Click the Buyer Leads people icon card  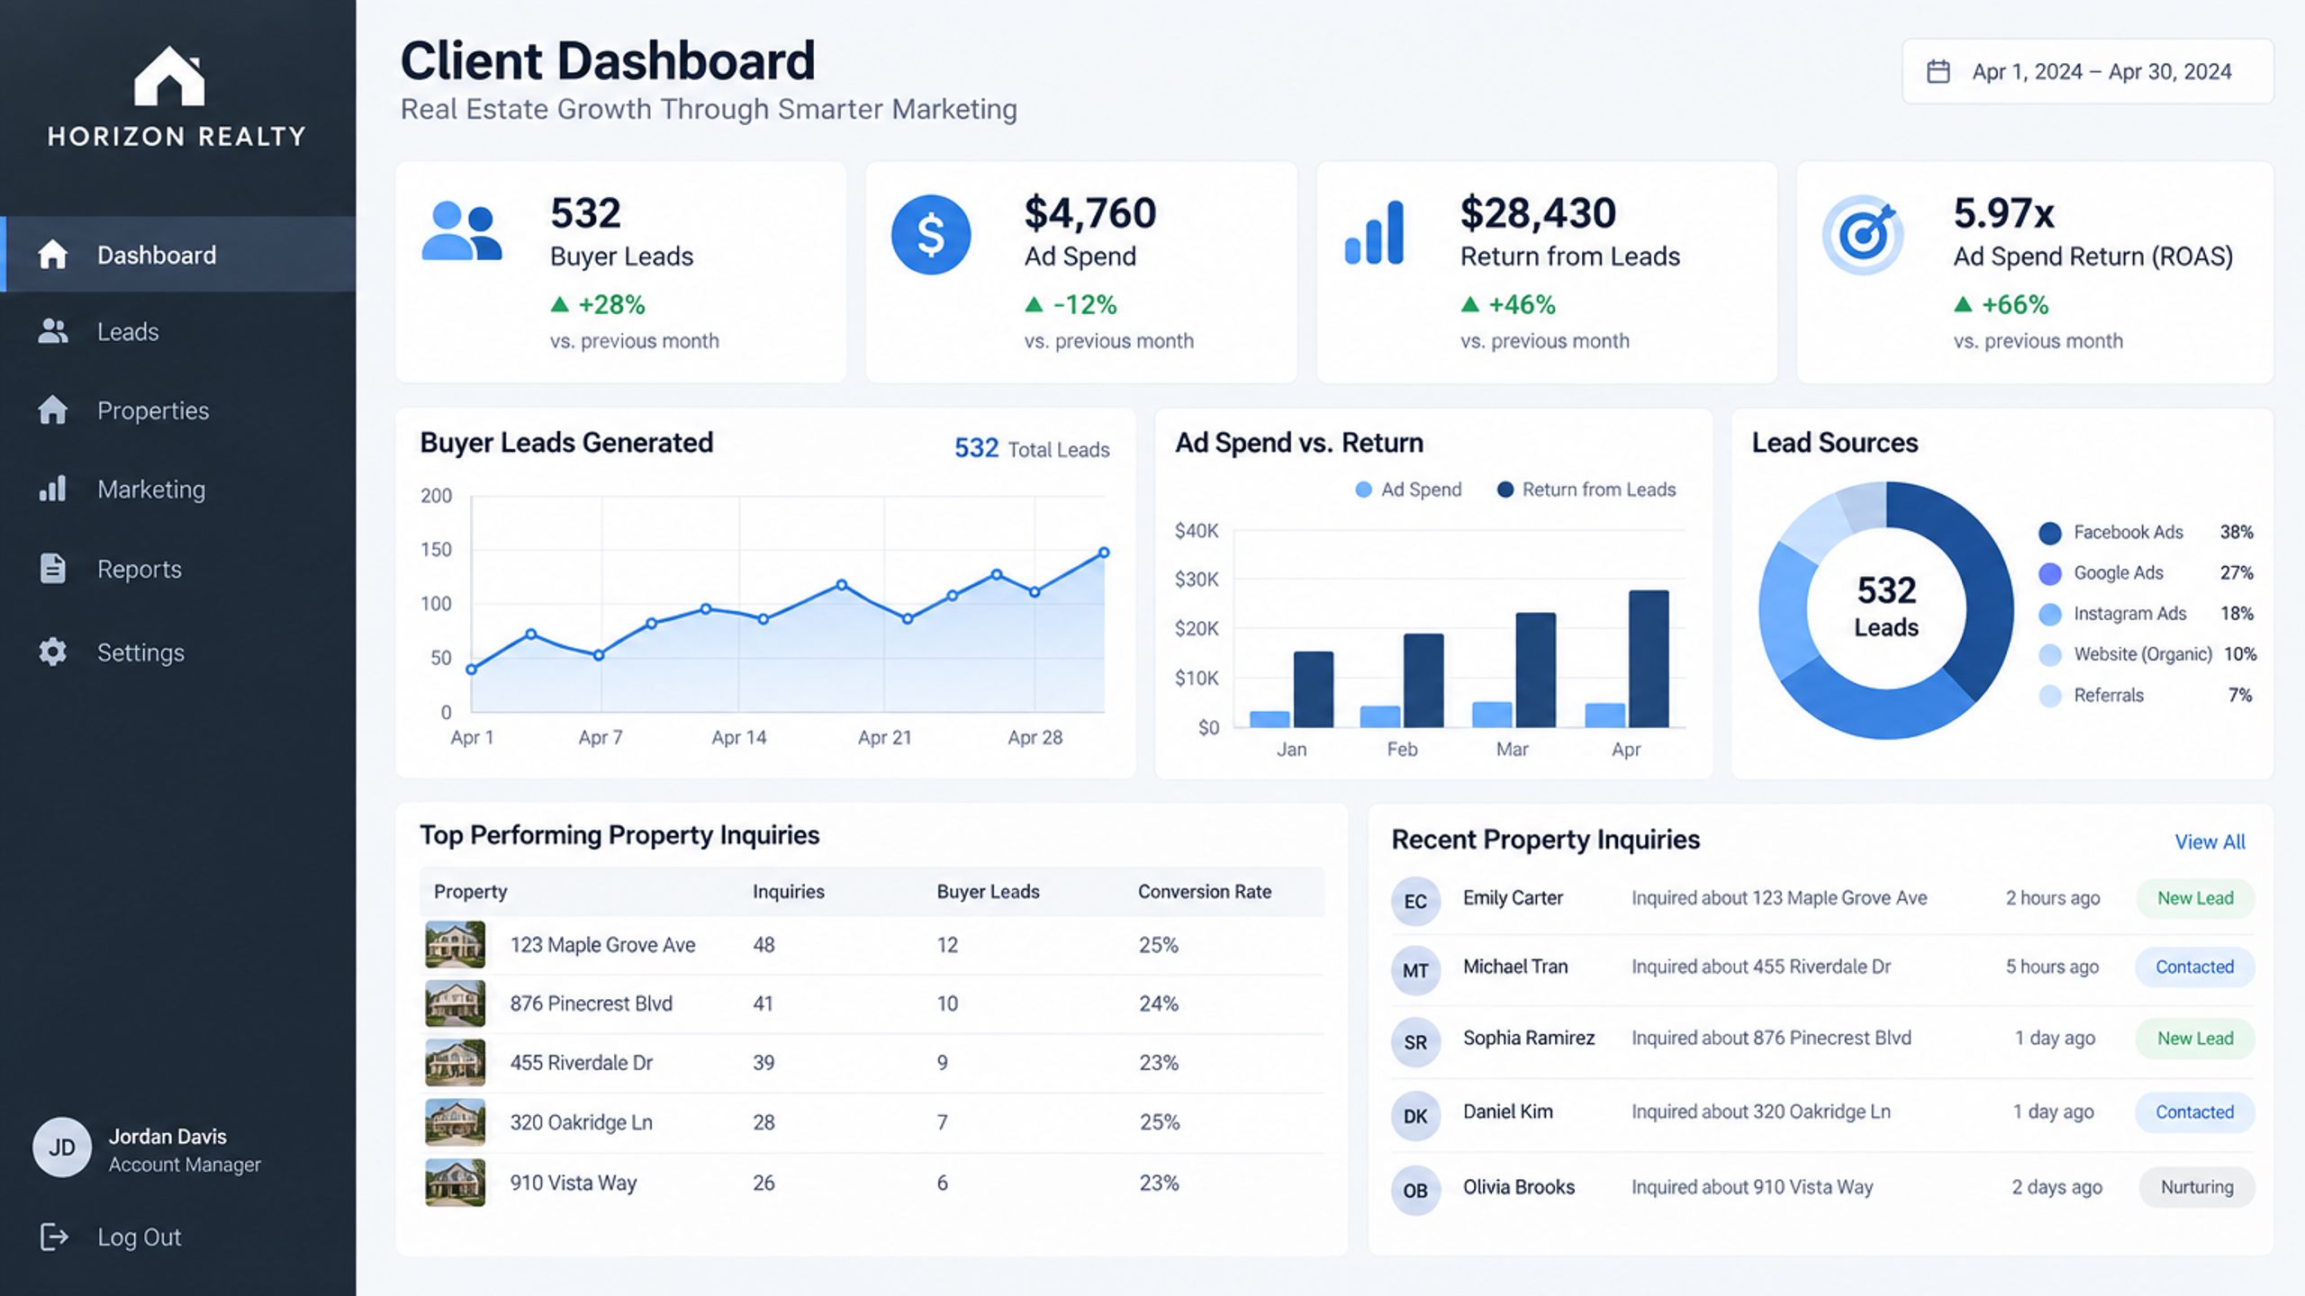coord(461,231)
